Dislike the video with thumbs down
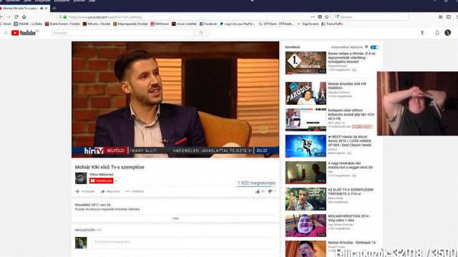The image size is (458, 257). pos(271,191)
